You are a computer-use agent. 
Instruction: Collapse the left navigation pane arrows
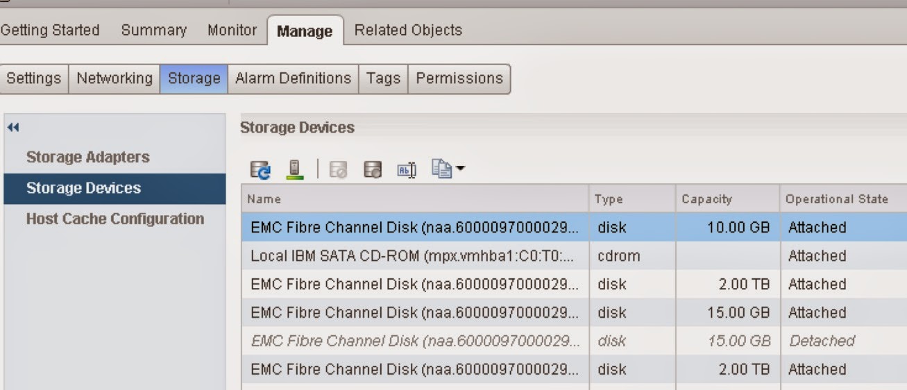pyautogui.click(x=13, y=127)
